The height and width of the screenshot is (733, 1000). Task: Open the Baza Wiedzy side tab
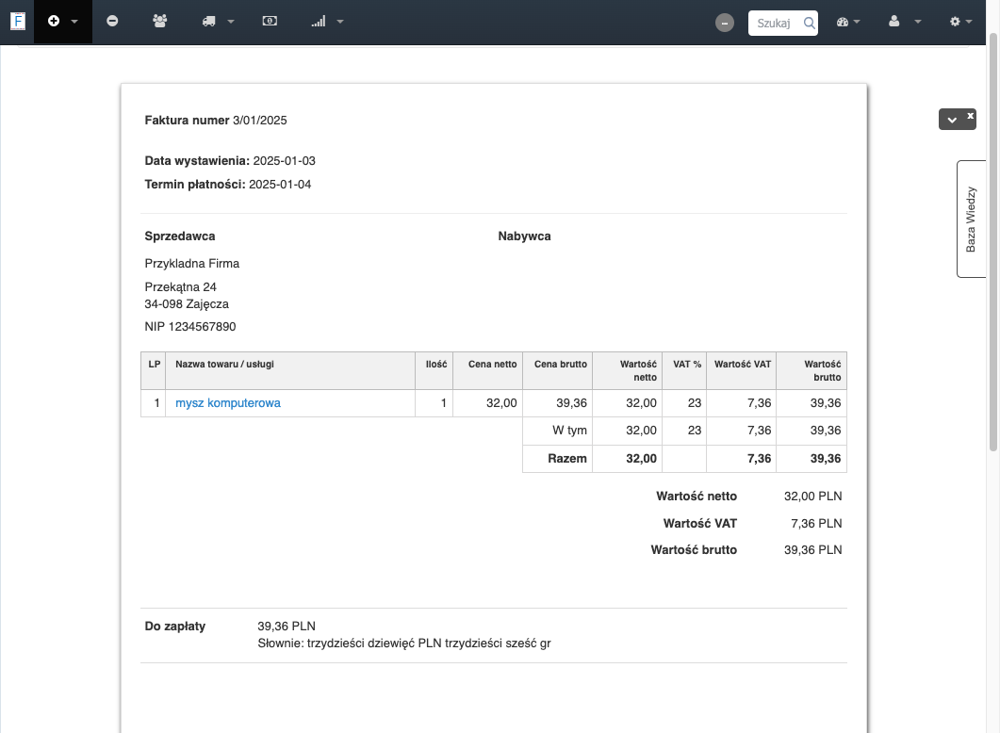coord(971,219)
